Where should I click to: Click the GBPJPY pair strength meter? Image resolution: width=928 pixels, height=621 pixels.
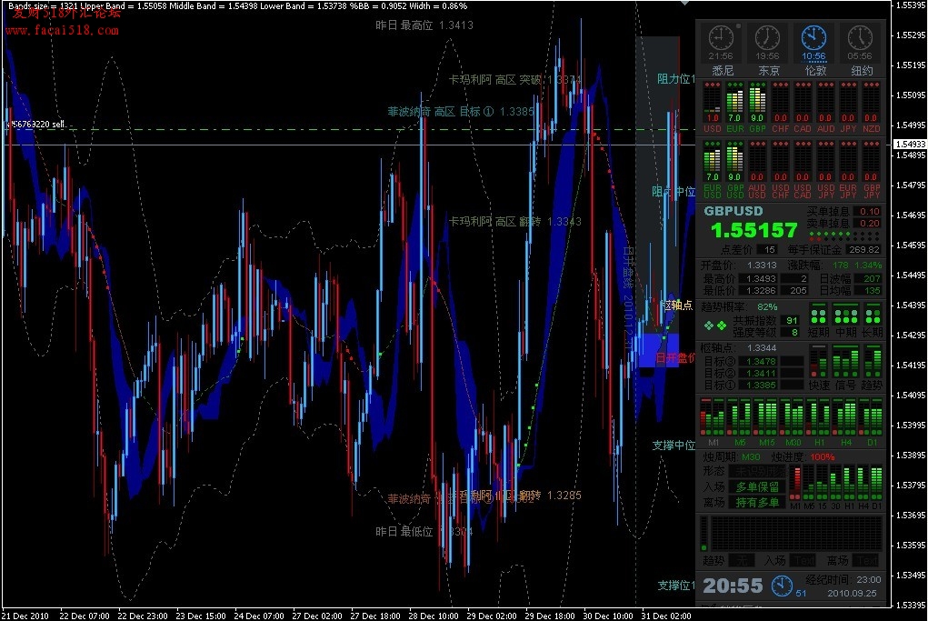871,161
